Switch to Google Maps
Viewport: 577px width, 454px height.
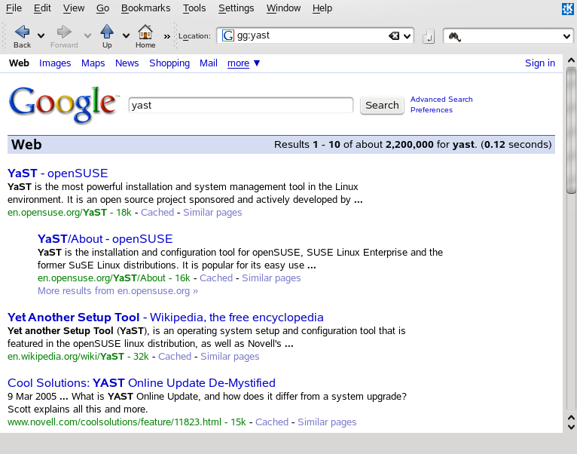93,63
